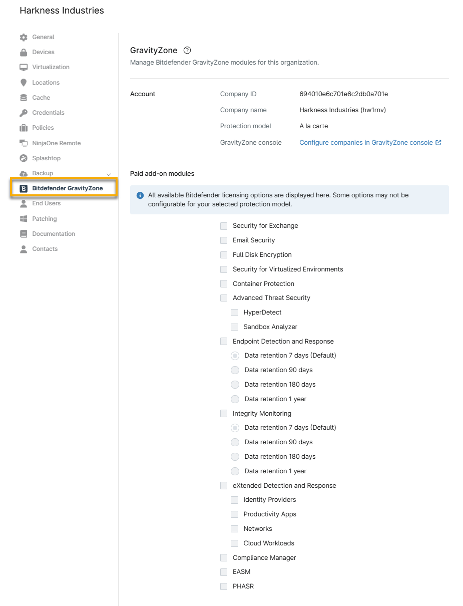Image resolution: width=463 pixels, height=606 pixels.
Task: Open the NinjaOne Remote section
Action: click(56, 143)
